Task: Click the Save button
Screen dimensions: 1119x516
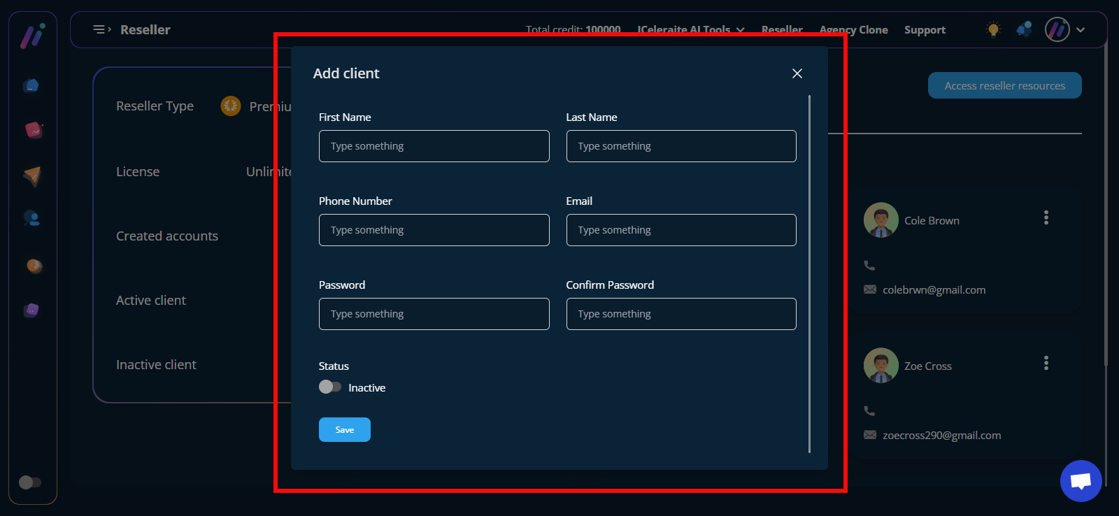Action: pyautogui.click(x=344, y=429)
